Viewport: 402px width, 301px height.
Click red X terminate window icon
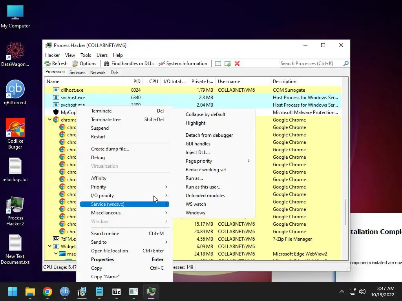pyautogui.click(x=237, y=63)
